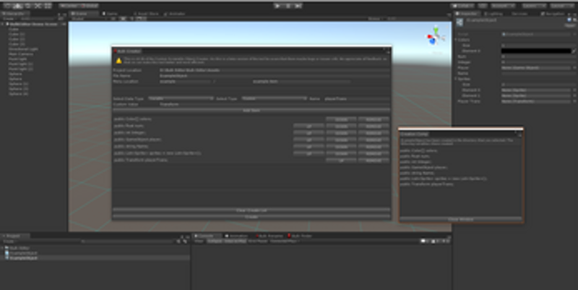Open the Layout dropdown
The width and height of the screenshot is (578, 290).
coord(563,6)
